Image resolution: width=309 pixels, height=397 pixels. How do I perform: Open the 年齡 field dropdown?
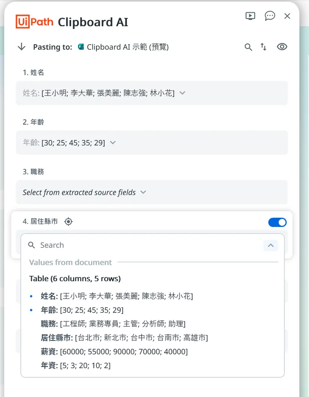point(113,143)
